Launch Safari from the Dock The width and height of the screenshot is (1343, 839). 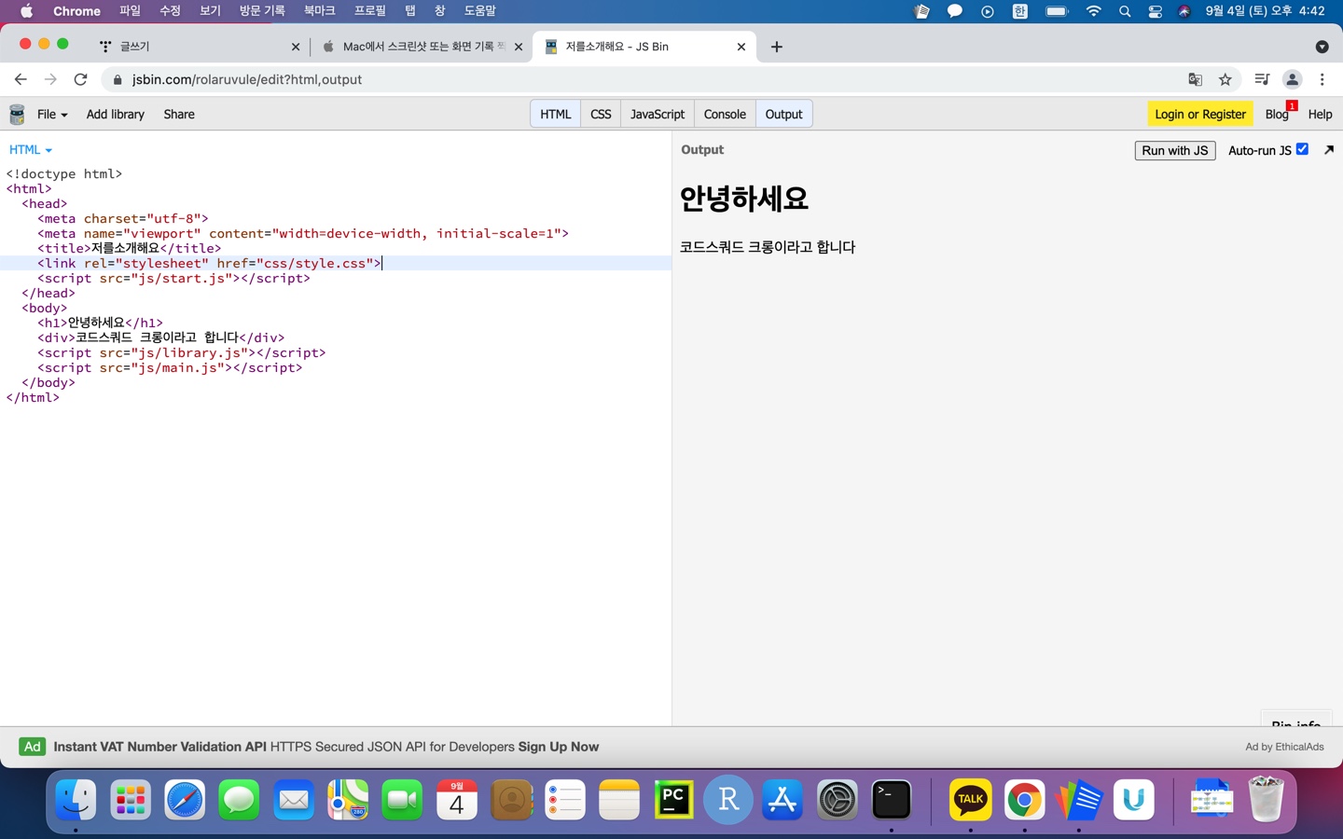point(185,800)
